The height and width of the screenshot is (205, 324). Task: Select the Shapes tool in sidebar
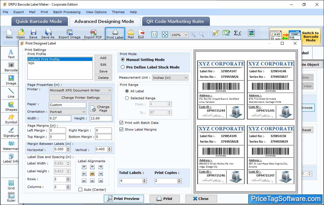pyautogui.click(x=11, y=107)
